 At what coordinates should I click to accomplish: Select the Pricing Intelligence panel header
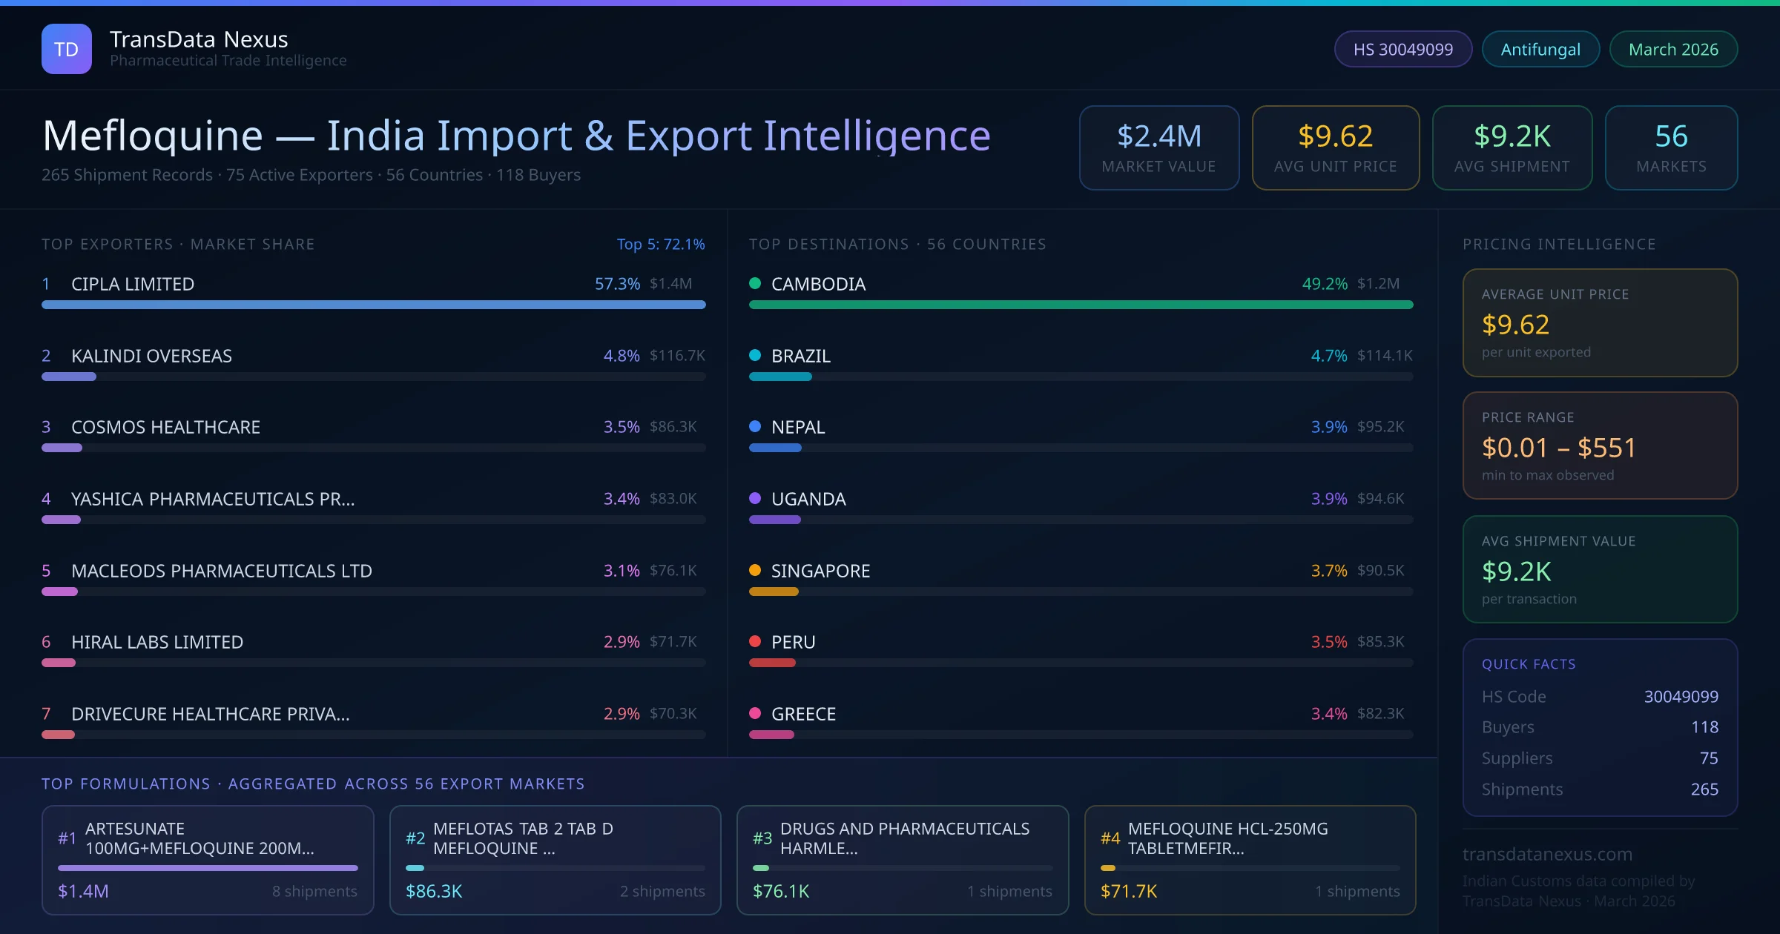tap(1559, 244)
